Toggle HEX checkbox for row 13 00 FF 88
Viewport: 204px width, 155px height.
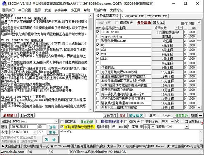coord(98,32)
